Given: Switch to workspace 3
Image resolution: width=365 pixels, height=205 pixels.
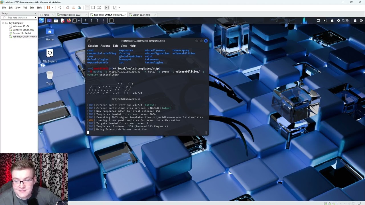Looking at the screenshot, I should point(97,20).
